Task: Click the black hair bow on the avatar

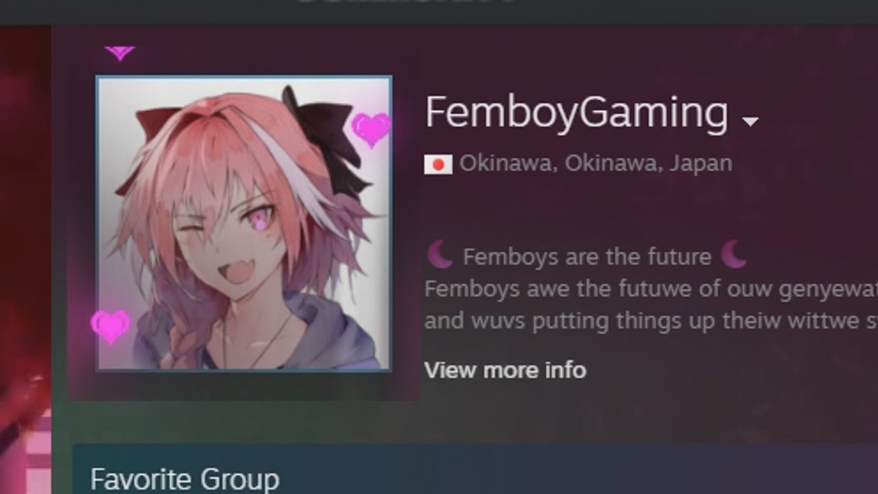Action: (324, 137)
